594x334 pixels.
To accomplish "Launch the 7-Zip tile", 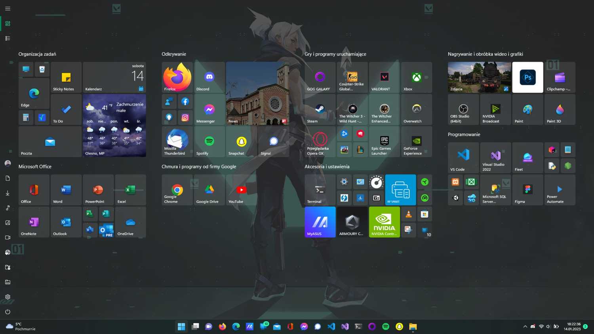I will (376, 197).
